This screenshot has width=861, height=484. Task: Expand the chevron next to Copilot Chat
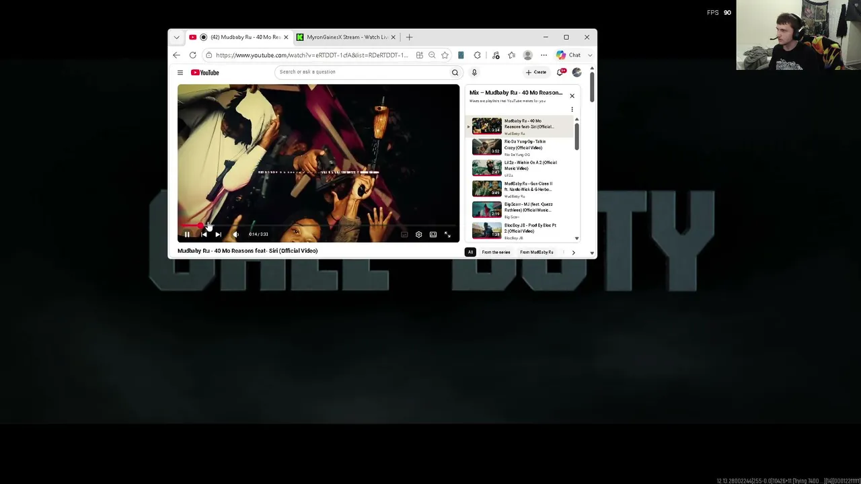tap(590, 55)
